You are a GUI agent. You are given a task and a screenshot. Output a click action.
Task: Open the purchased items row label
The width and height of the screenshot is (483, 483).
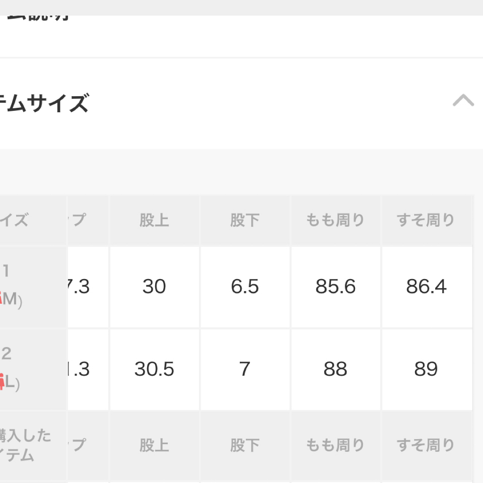coord(34,447)
